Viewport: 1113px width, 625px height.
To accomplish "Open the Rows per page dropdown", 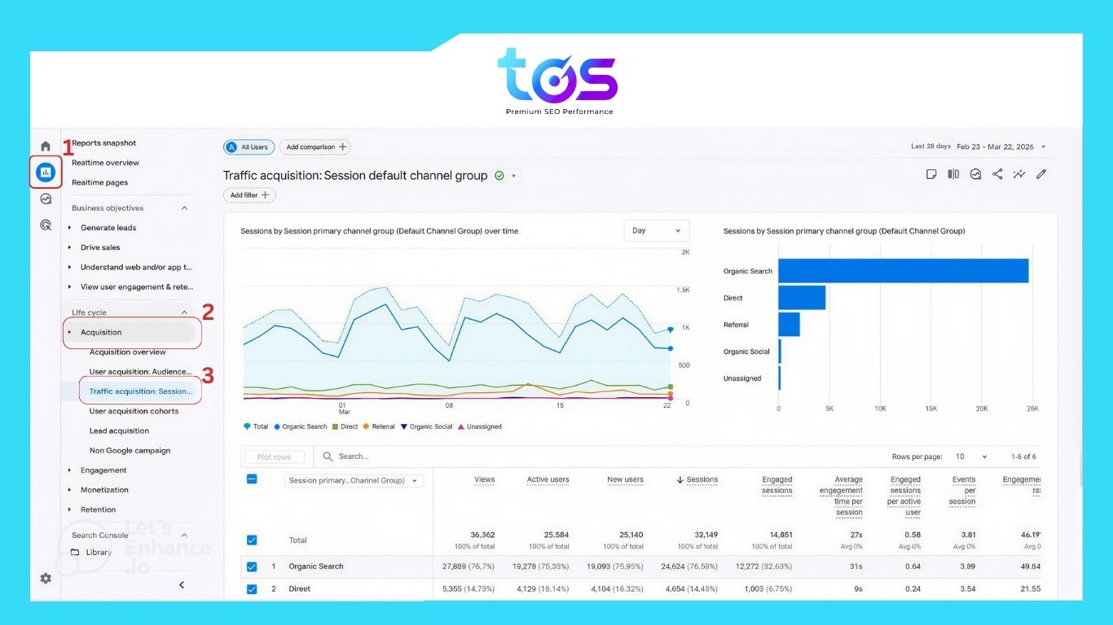I will 971,457.
